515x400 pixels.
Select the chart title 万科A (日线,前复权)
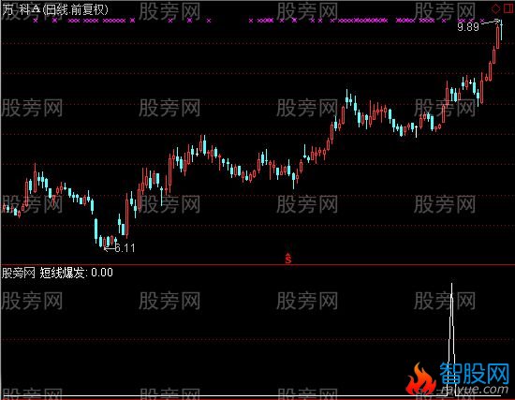pos(55,10)
